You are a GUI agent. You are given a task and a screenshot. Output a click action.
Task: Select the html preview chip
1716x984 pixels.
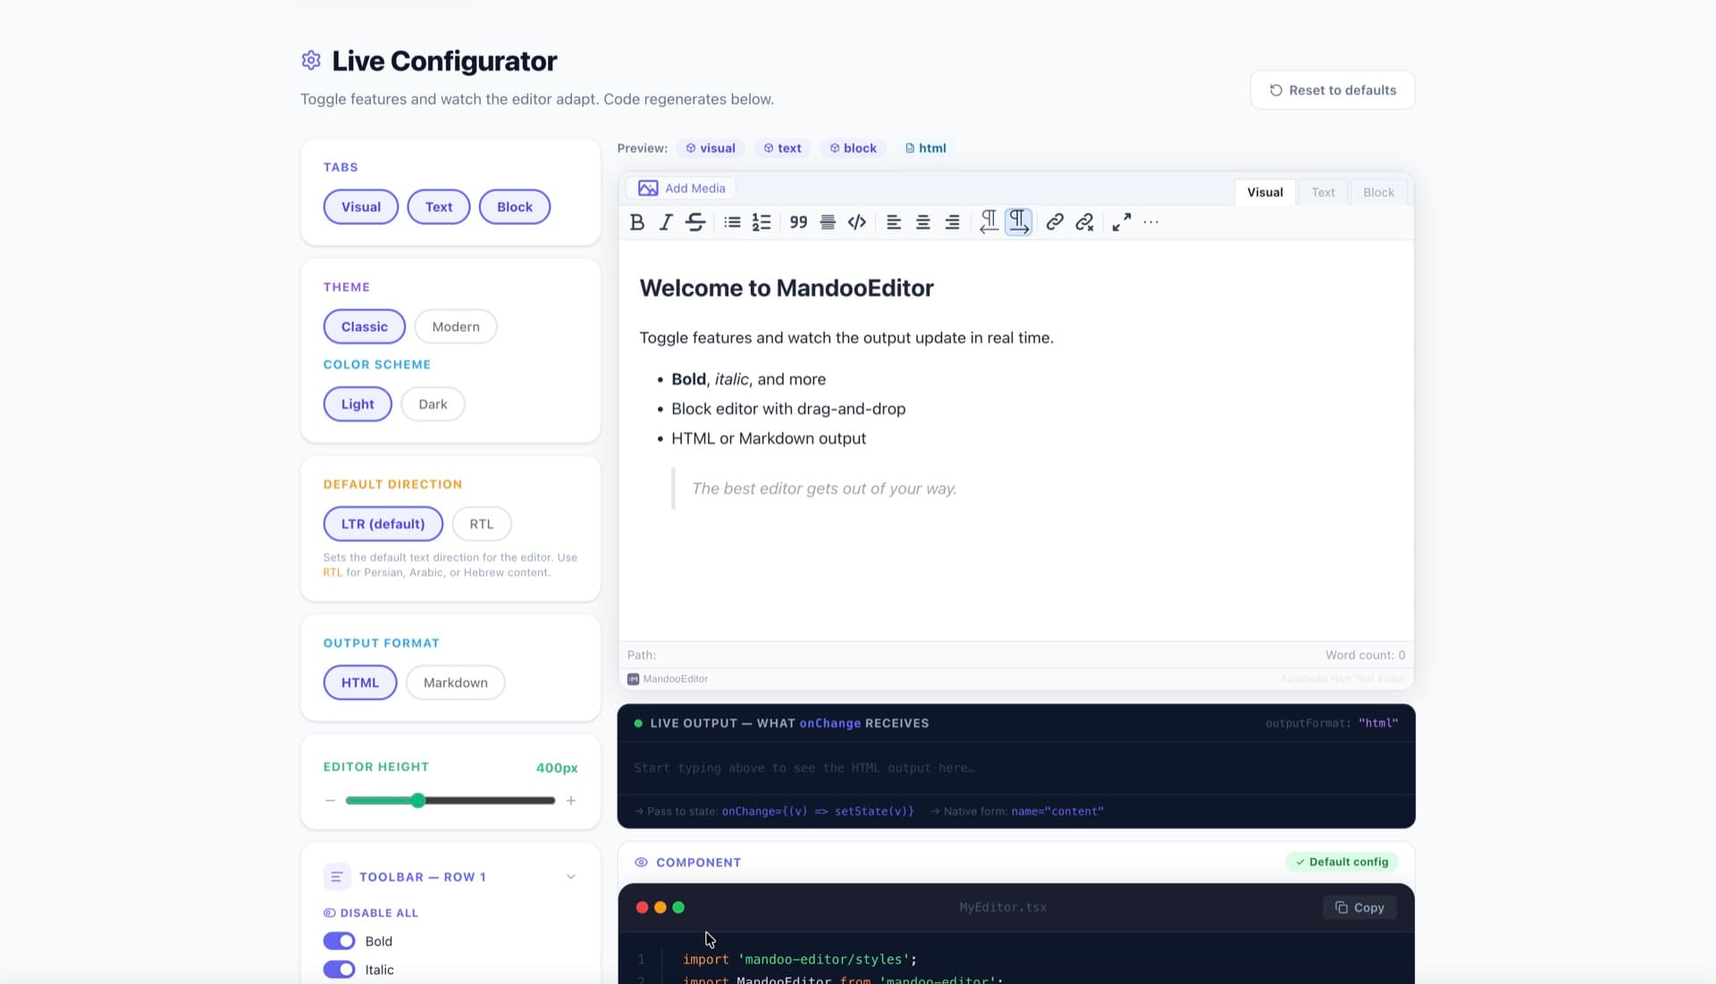coord(925,148)
